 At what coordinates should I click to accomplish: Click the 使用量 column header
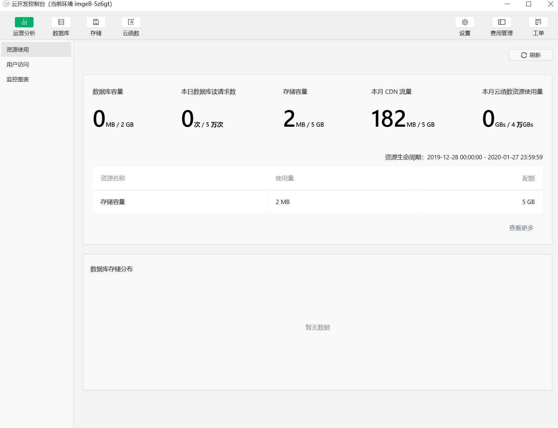pyautogui.click(x=284, y=178)
